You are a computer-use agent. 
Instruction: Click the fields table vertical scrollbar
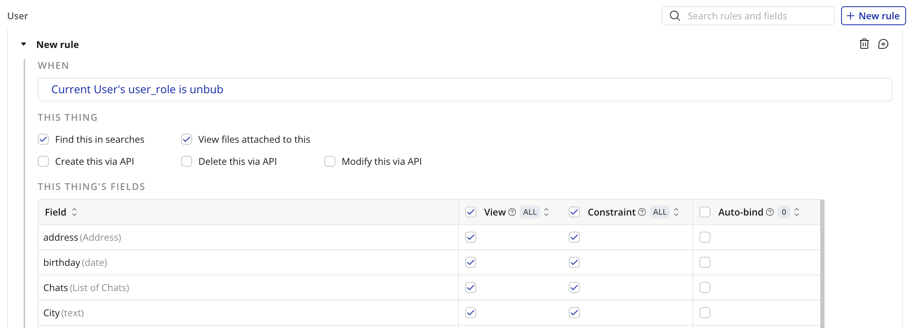(822, 264)
